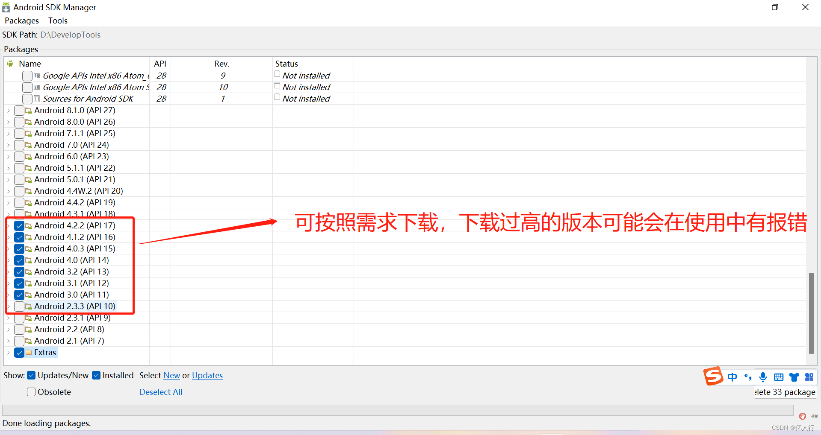Screen dimensions: 821x435
Task: Click the log icon at bottom right
Action: coord(814,416)
